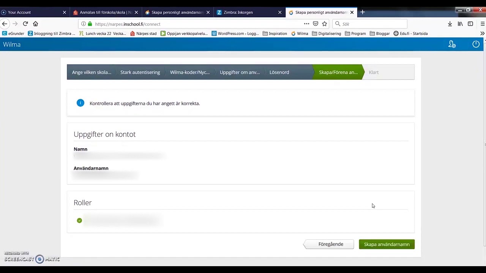Switch to the Zimbra: Inkorgen tab
This screenshot has height=273, width=486.
tap(249, 13)
